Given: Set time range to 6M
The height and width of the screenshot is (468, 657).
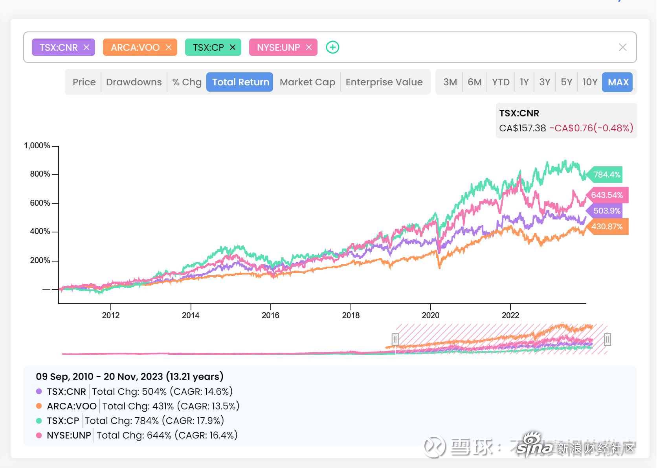Looking at the screenshot, I should (475, 82).
